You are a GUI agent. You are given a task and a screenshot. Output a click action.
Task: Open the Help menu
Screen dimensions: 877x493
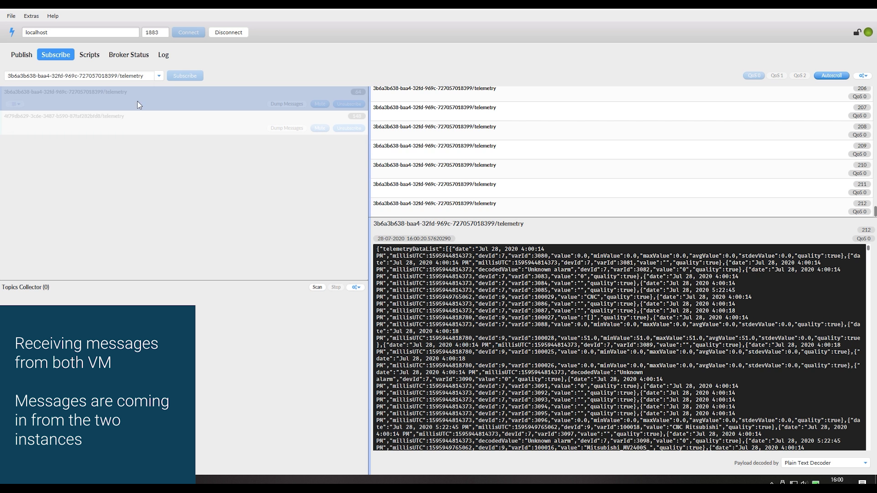pos(53,16)
